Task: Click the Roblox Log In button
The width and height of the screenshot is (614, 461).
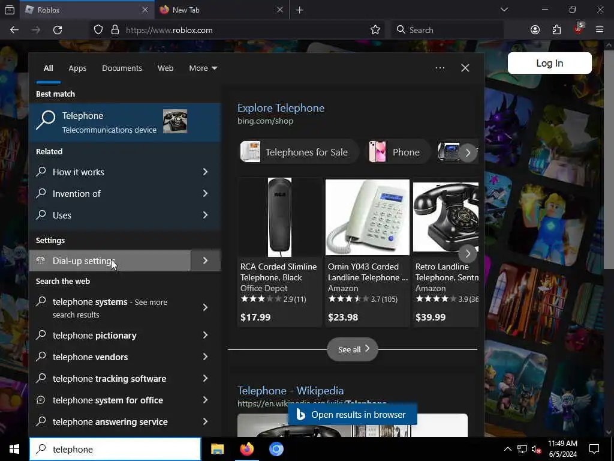Action: pyautogui.click(x=550, y=63)
